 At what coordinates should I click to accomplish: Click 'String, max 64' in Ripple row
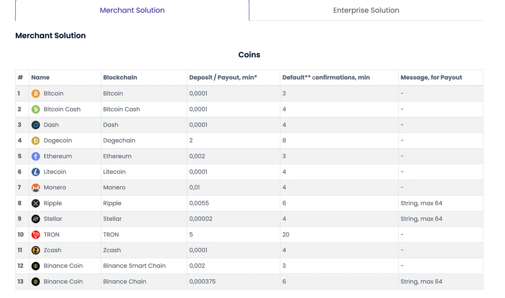tap(421, 203)
